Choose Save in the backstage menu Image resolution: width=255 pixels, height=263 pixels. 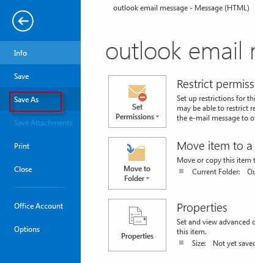pos(40,76)
